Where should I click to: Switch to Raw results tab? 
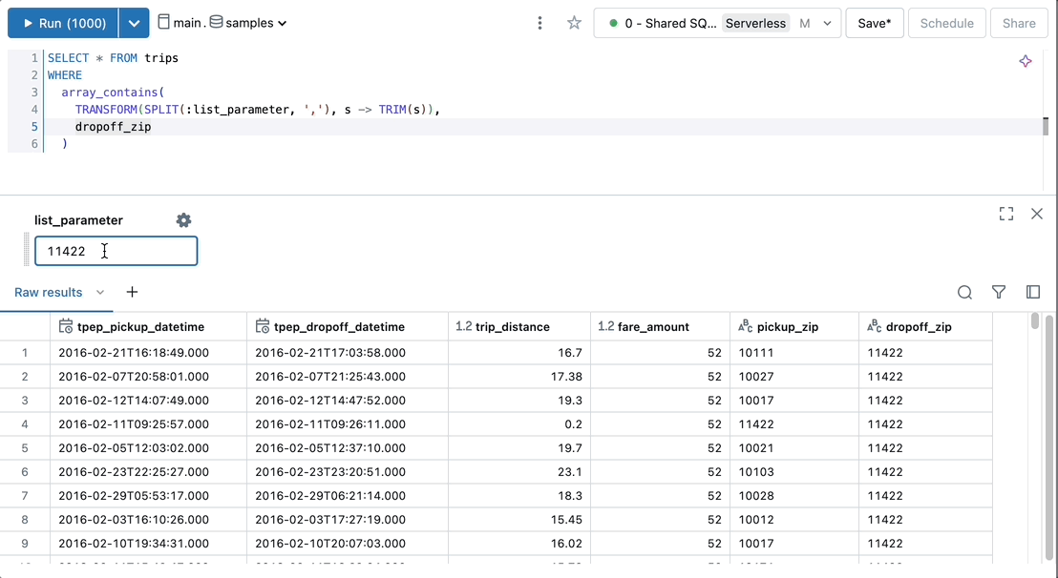point(48,293)
